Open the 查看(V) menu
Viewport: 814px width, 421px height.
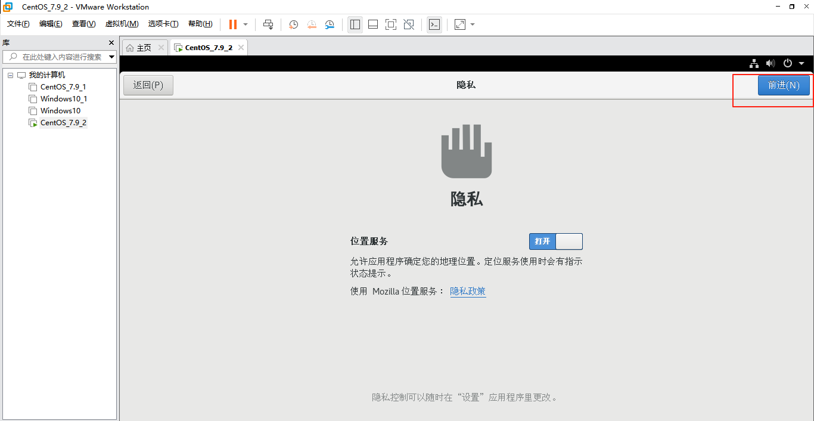(83, 24)
